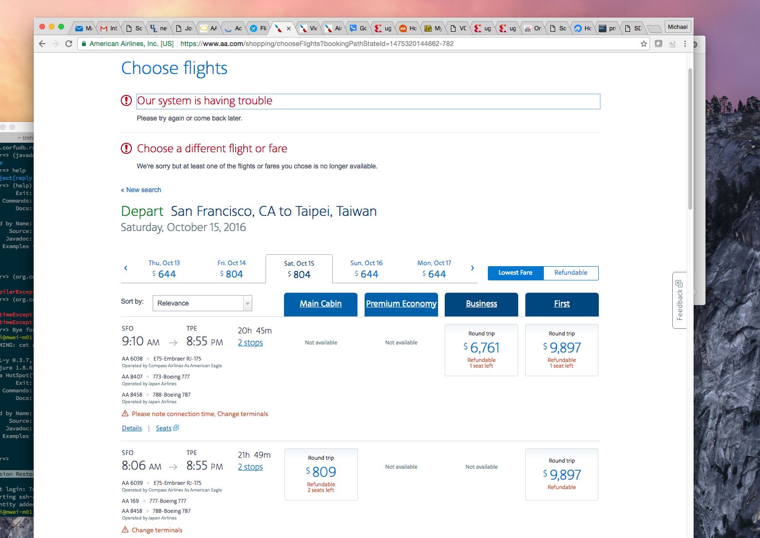Switch fare type to Lowest Fare
This screenshot has width=760, height=538.
[515, 273]
